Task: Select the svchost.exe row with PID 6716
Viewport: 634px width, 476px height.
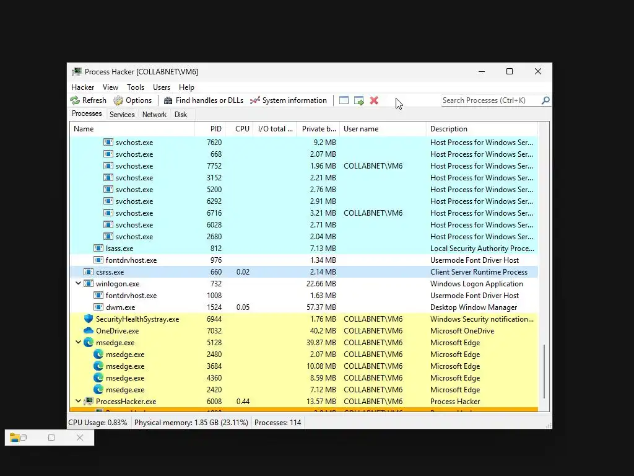Action: 304,213
